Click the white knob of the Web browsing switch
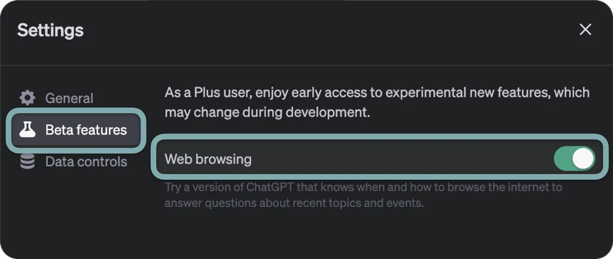This screenshot has width=613, height=259. coord(583,159)
